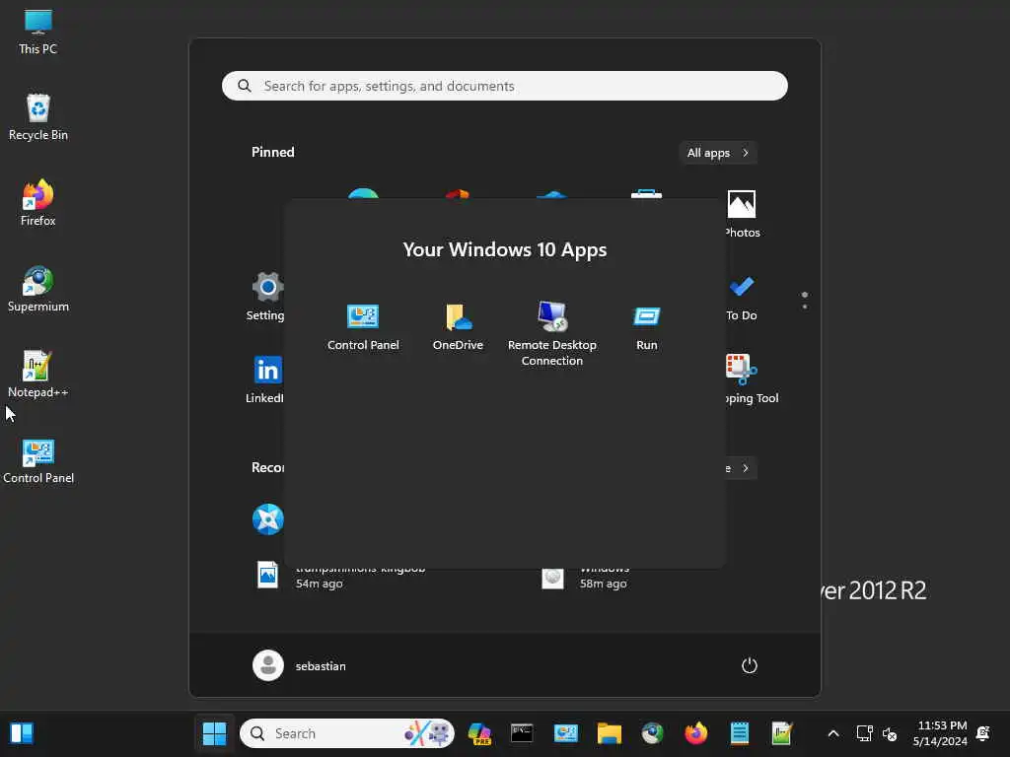Select the Recycle Bin on the desktop

[x=38, y=117]
